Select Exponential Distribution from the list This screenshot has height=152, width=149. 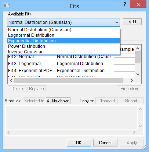click(x=63, y=41)
